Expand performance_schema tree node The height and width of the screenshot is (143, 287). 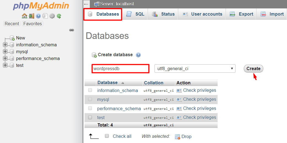point(5,58)
